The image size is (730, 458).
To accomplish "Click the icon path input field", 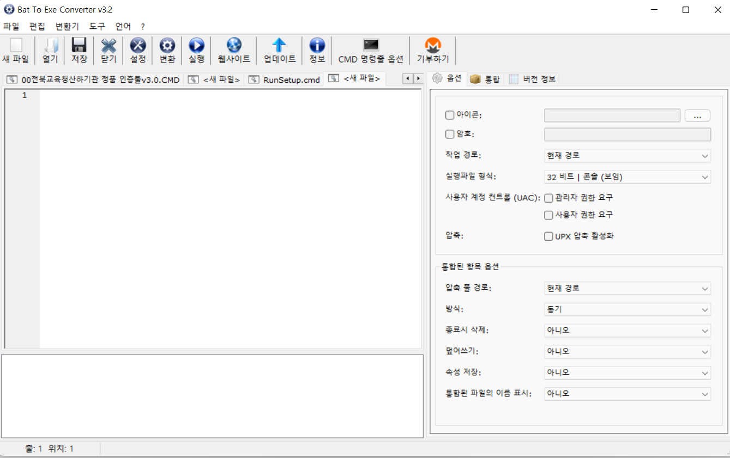I will click(612, 115).
